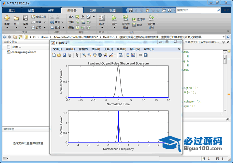This screenshot has height=163, width=233.
Task: Select the Data Cursor tool
Action: point(105,55)
